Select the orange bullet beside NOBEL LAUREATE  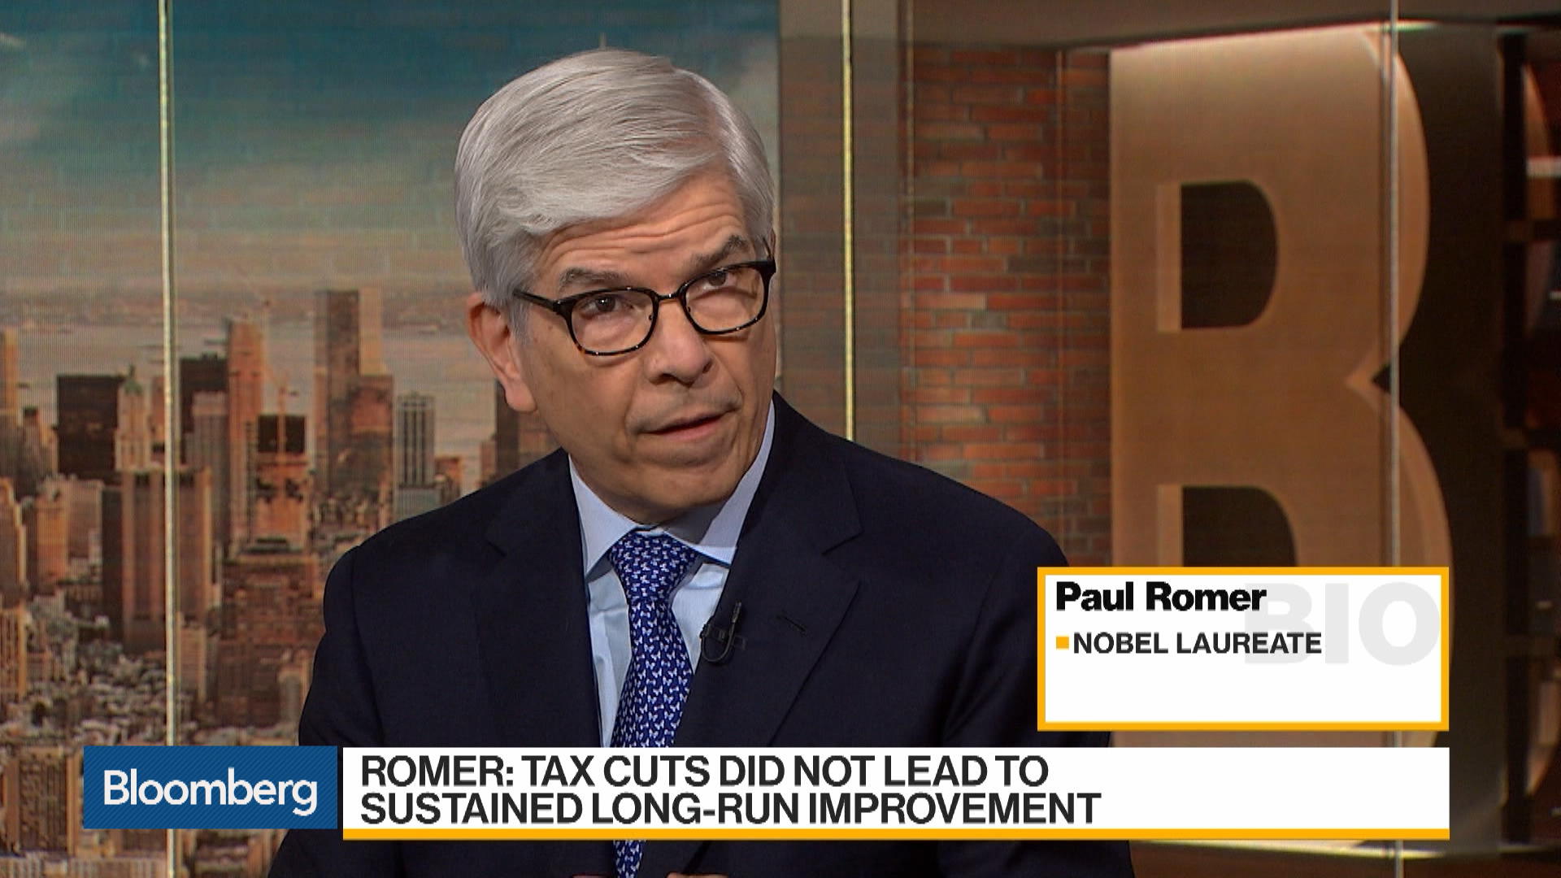[1061, 643]
